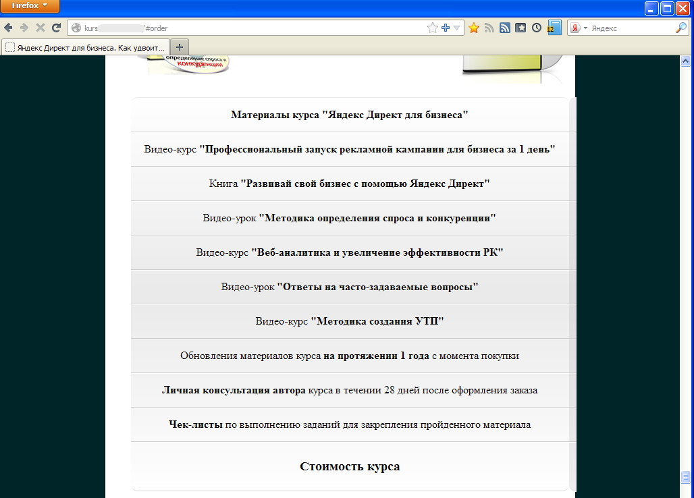This screenshot has height=498, width=694.
Task: Click row Веб-аналитика и увеличение эффективности РК
Action: [x=350, y=252]
